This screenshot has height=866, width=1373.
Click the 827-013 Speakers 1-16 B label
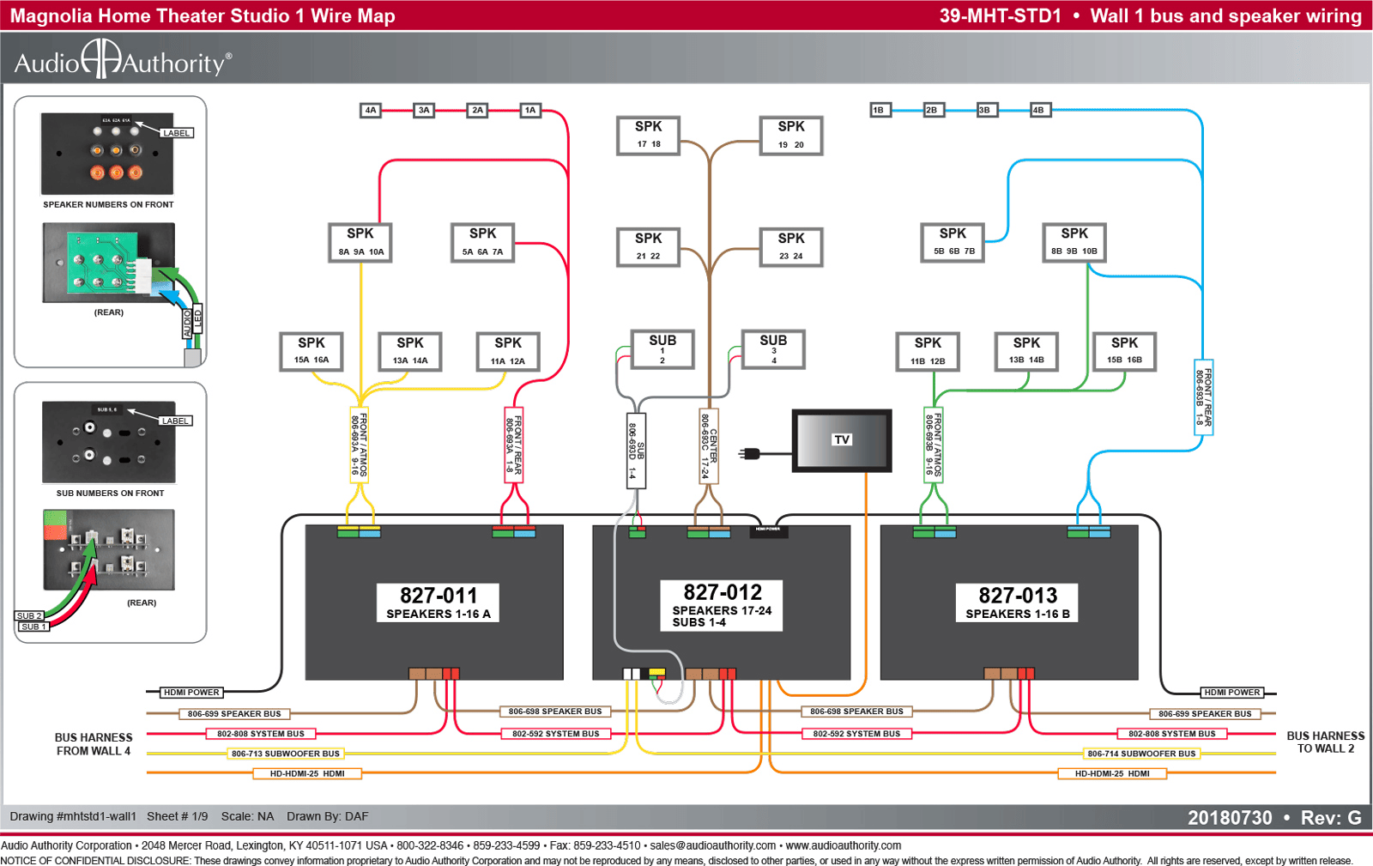point(1018,603)
